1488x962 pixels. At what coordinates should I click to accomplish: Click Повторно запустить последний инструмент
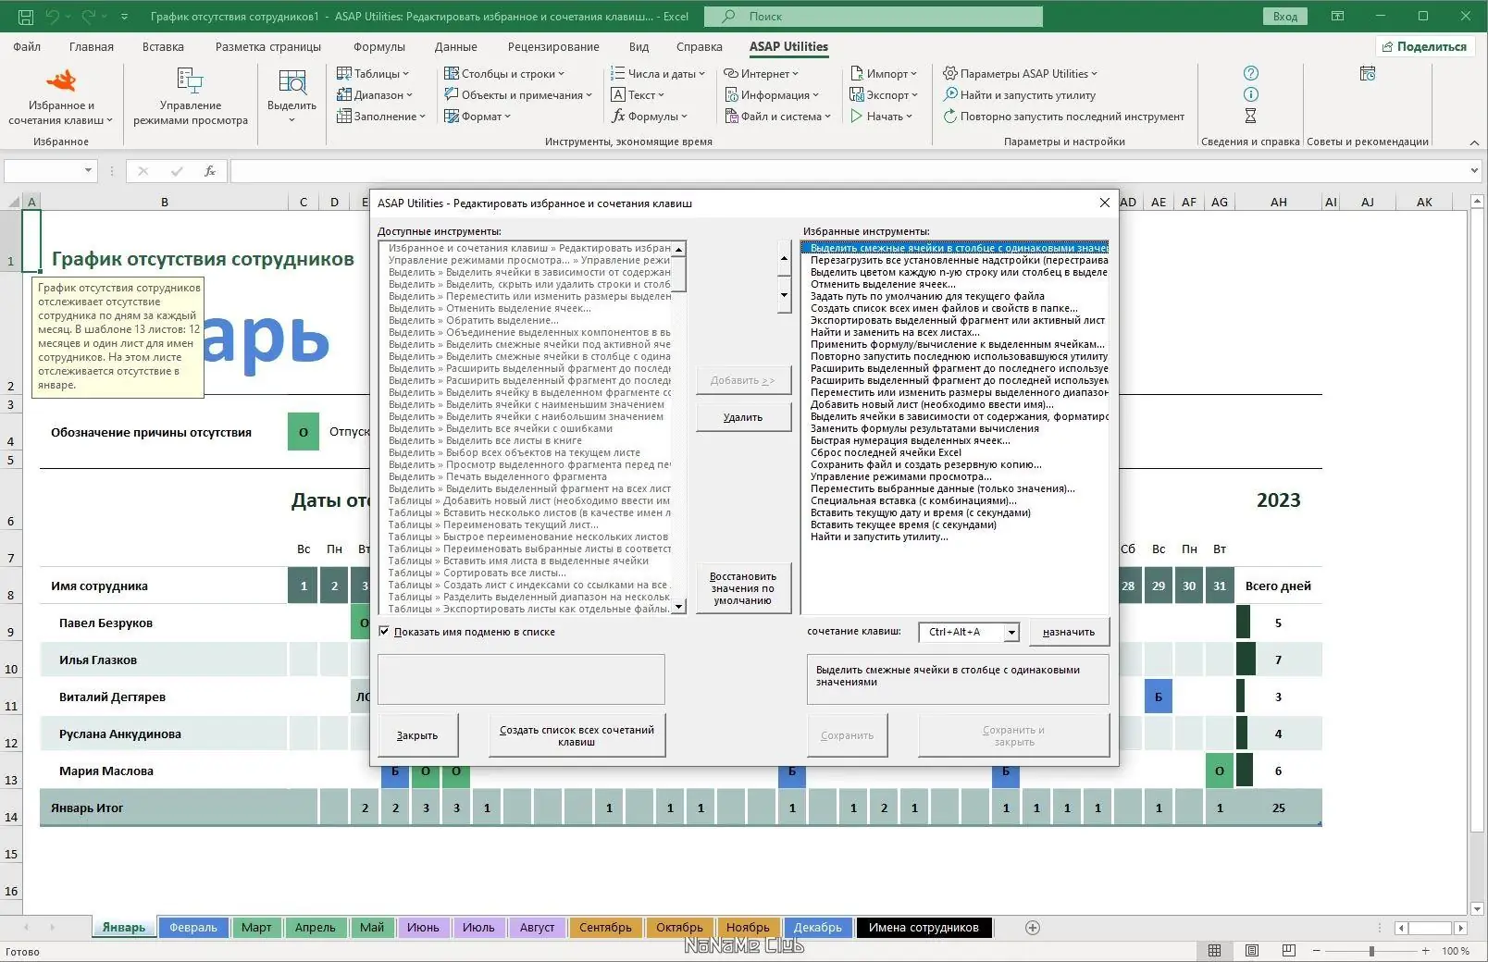coord(1063,117)
